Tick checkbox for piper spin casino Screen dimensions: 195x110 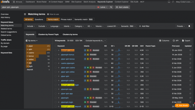[56, 67]
